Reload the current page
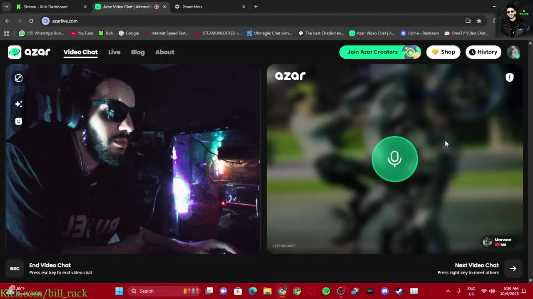 pos(31,21)
